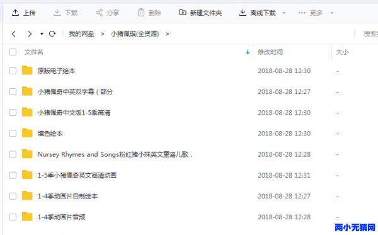Open Nursey Rhymes and Songs folder name

click(x=115, y=154)
